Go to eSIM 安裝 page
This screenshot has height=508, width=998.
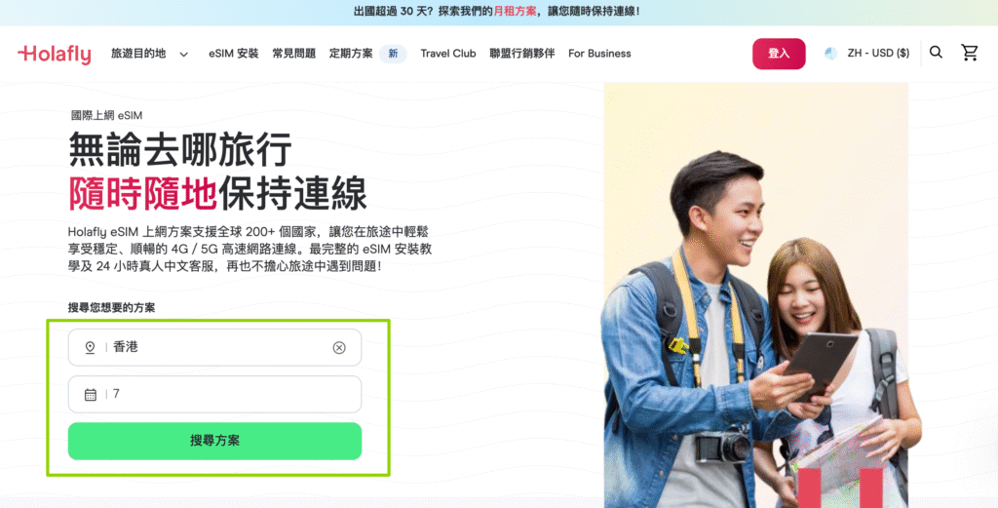[234, 54]
